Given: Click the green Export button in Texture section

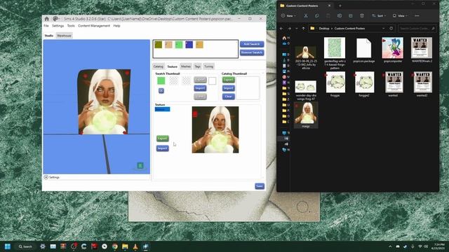Looking at the screenshot, I should pos(162,139).
